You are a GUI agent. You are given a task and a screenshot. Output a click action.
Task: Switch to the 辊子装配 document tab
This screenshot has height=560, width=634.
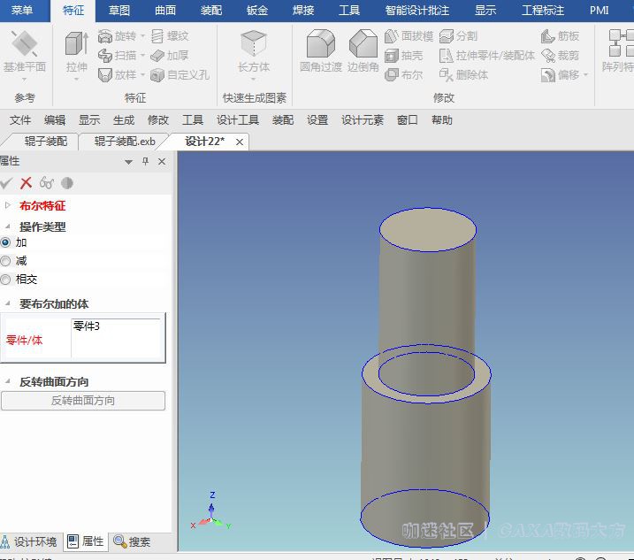[x=46, y=142]
